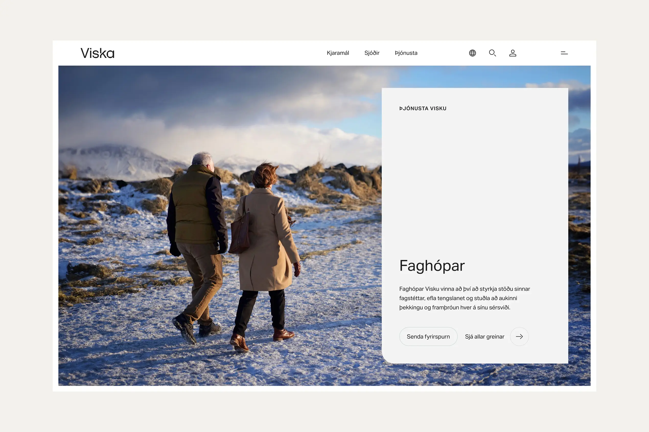649x432 pixels.
Task: Open the language selector globe icon
Action: (x=472, y=53)
